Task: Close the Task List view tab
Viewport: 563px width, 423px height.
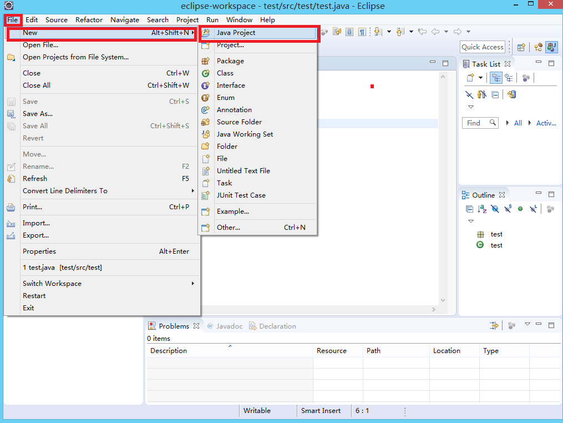Action: [508, 64]
